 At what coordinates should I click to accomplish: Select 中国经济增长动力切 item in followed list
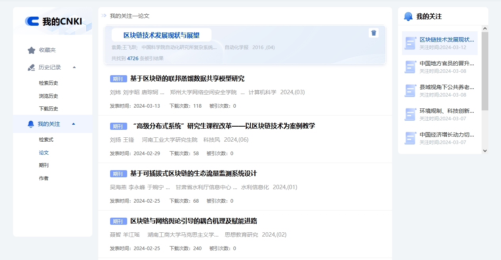(x=446, y=135)
